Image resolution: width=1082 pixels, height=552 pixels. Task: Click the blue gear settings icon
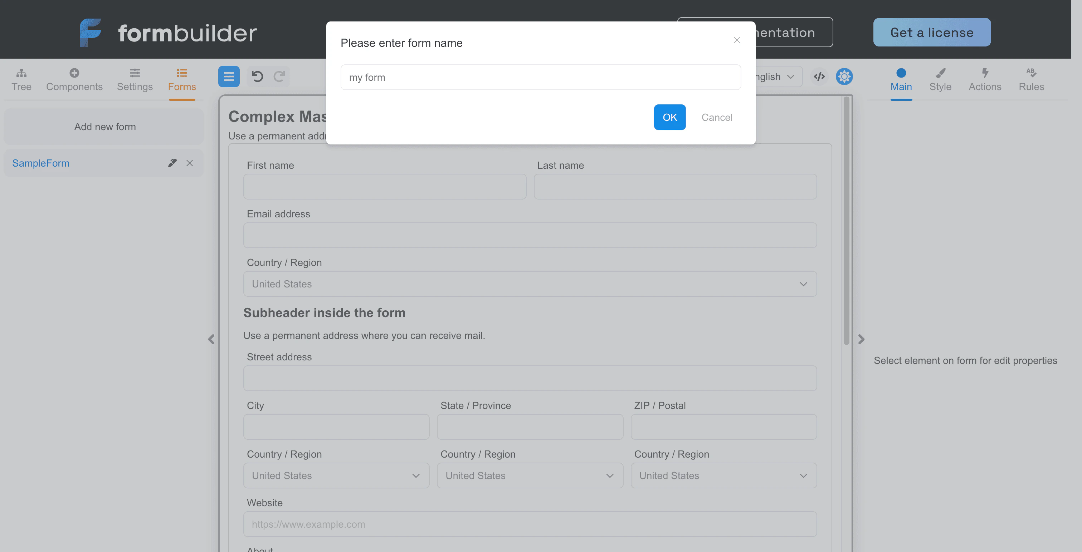click(x=844, y=77)
